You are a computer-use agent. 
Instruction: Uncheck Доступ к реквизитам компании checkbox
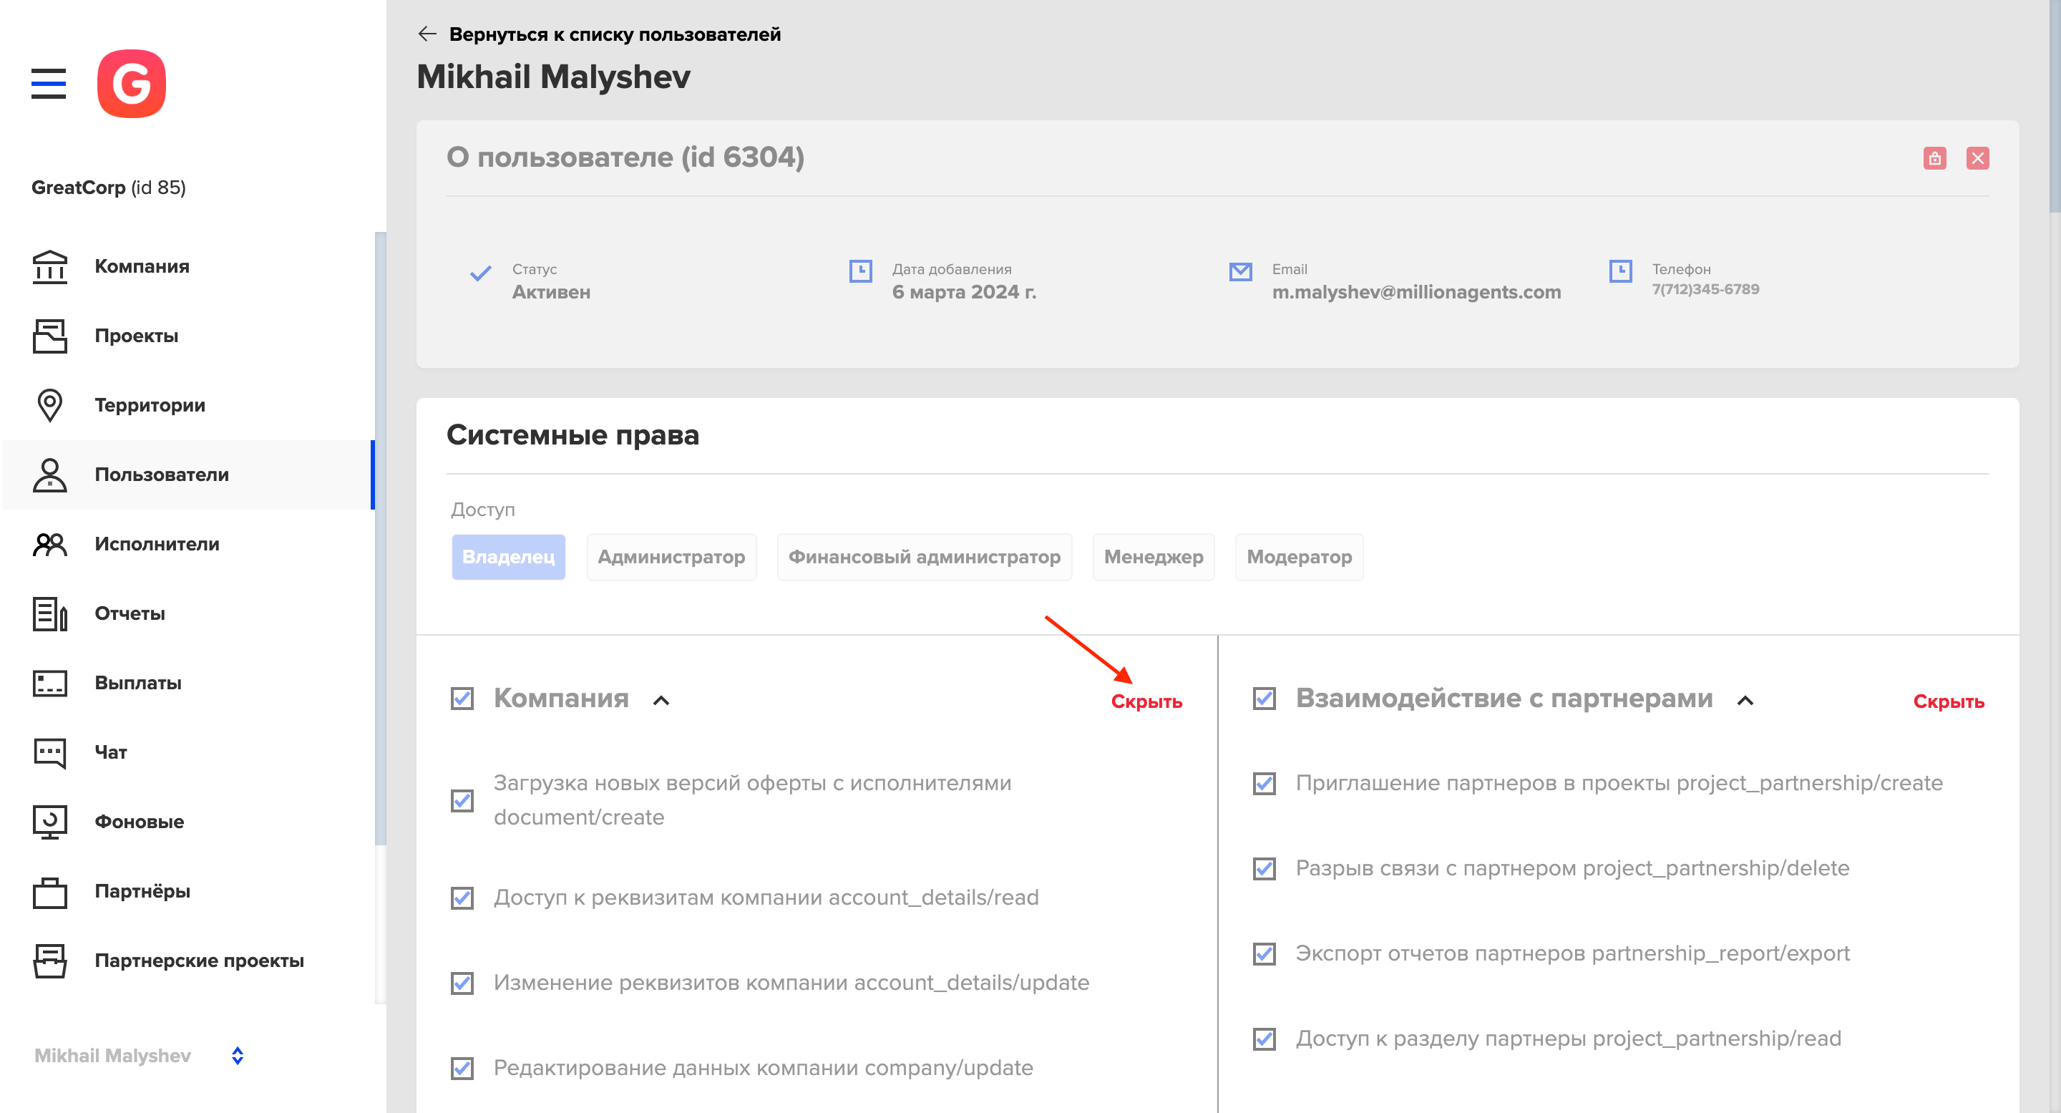[x=462, y=897]
